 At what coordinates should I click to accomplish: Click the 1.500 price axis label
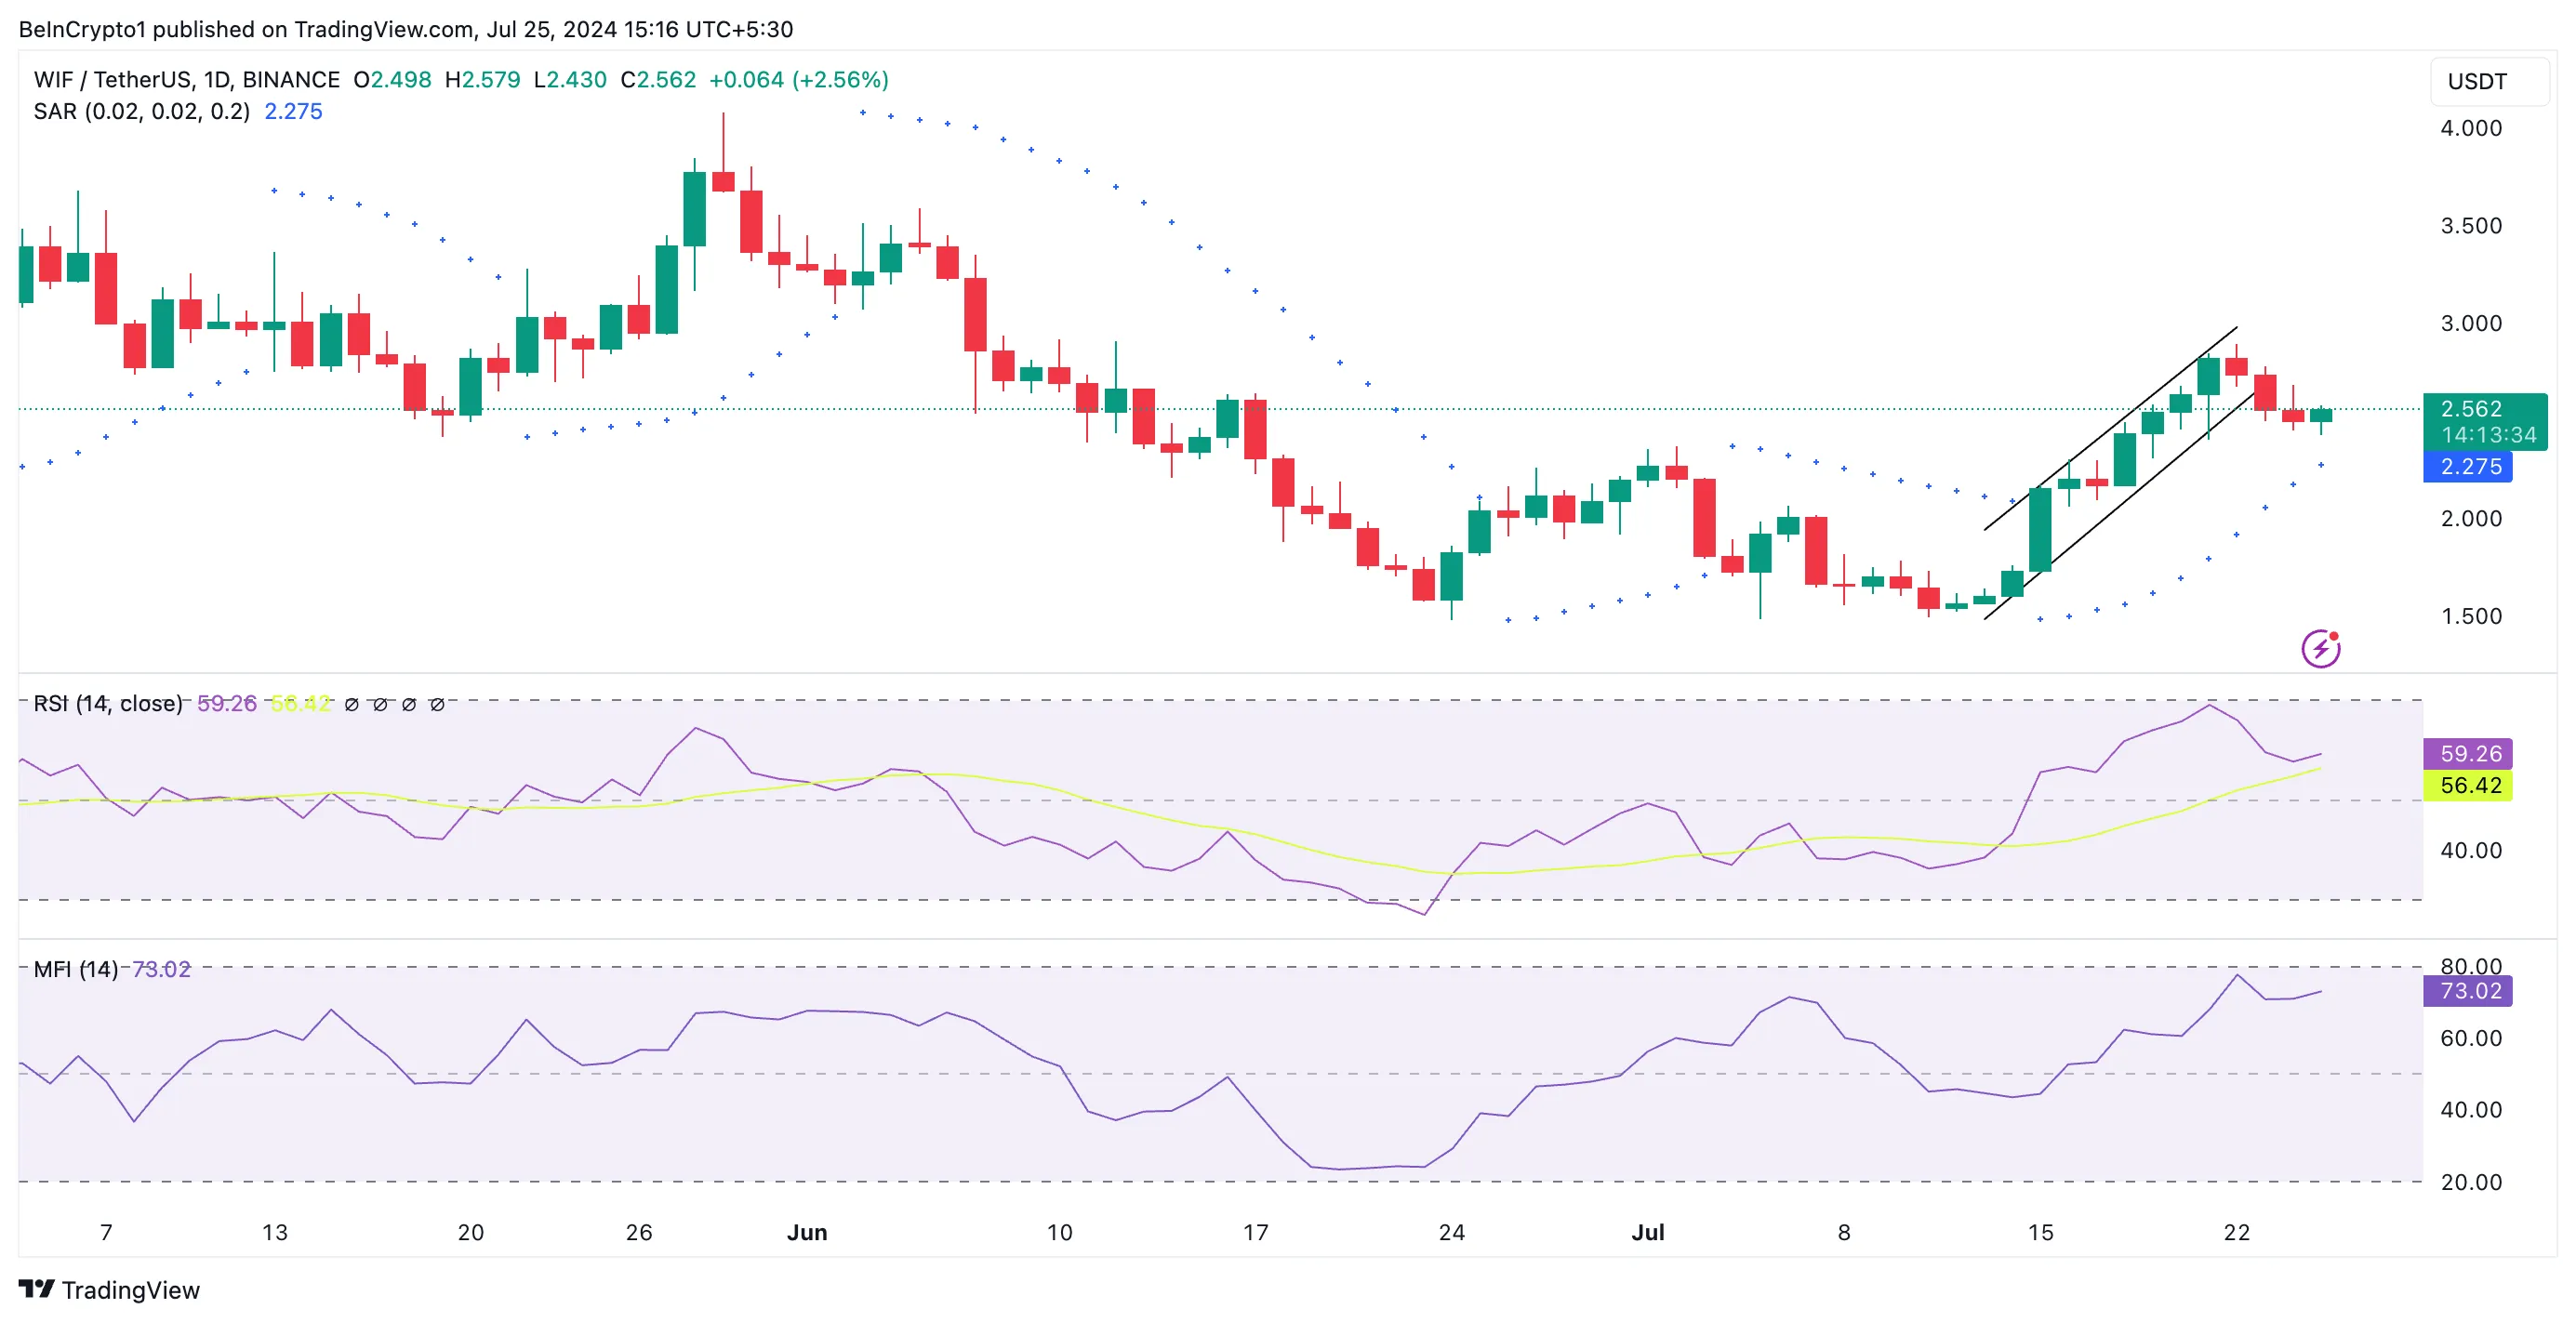2471,616
